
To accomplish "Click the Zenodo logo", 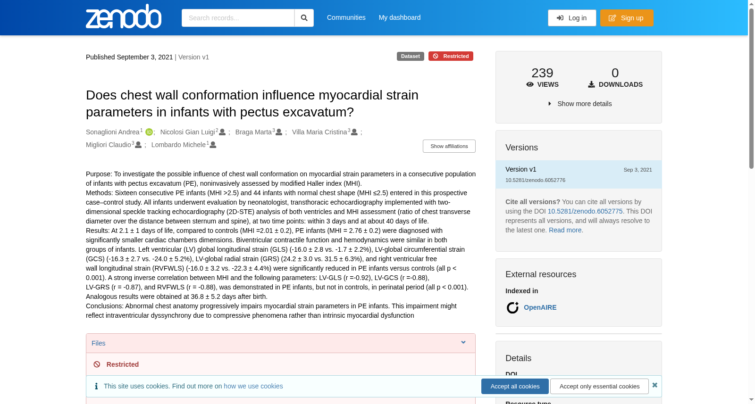I will (124, 16).
